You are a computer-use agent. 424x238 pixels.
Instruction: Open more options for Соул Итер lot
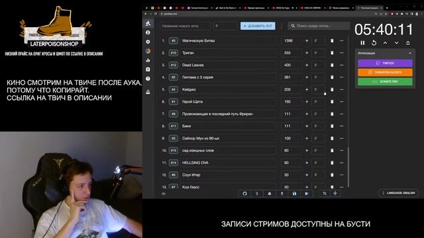click(x=342, y=175)
